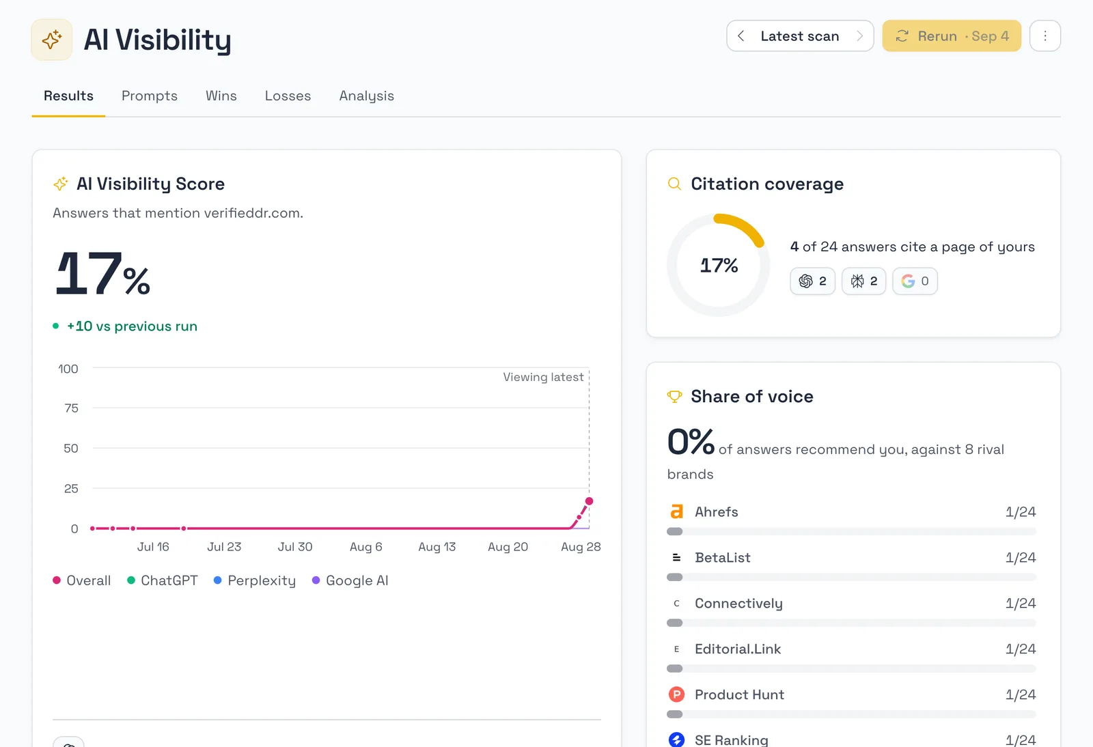Click the magnifier icon beside Citation coverage
This screenshot has width=1093, height=747.
pyautogui.click(x=674, y=184)
